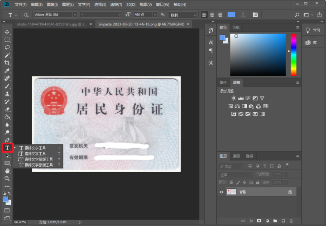Select the Lasso tool
326x226 pixels.
(7, 48)
